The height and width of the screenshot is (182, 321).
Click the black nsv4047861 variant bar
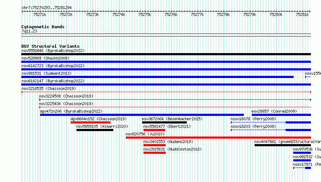(x=283, y=145)
